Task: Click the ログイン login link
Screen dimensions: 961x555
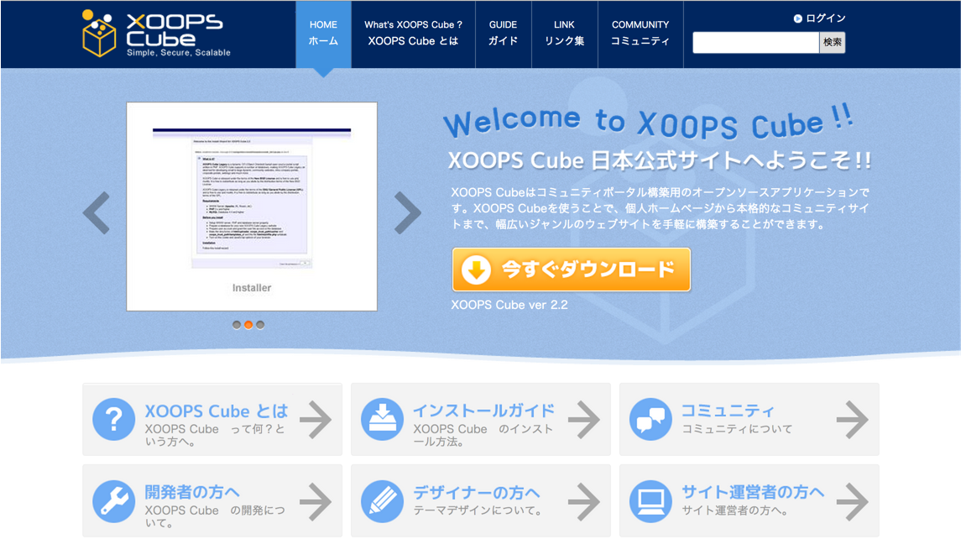Action: pyautogui.click(x=826, y=18)
